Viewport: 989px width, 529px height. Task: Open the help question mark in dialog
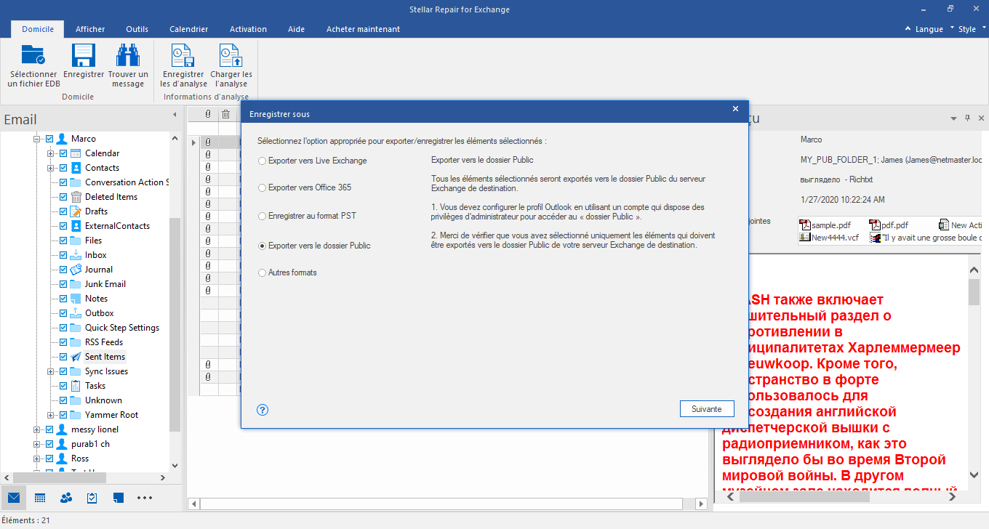[x=263, y=410]
